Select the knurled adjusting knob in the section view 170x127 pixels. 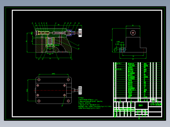pos(80,33)
